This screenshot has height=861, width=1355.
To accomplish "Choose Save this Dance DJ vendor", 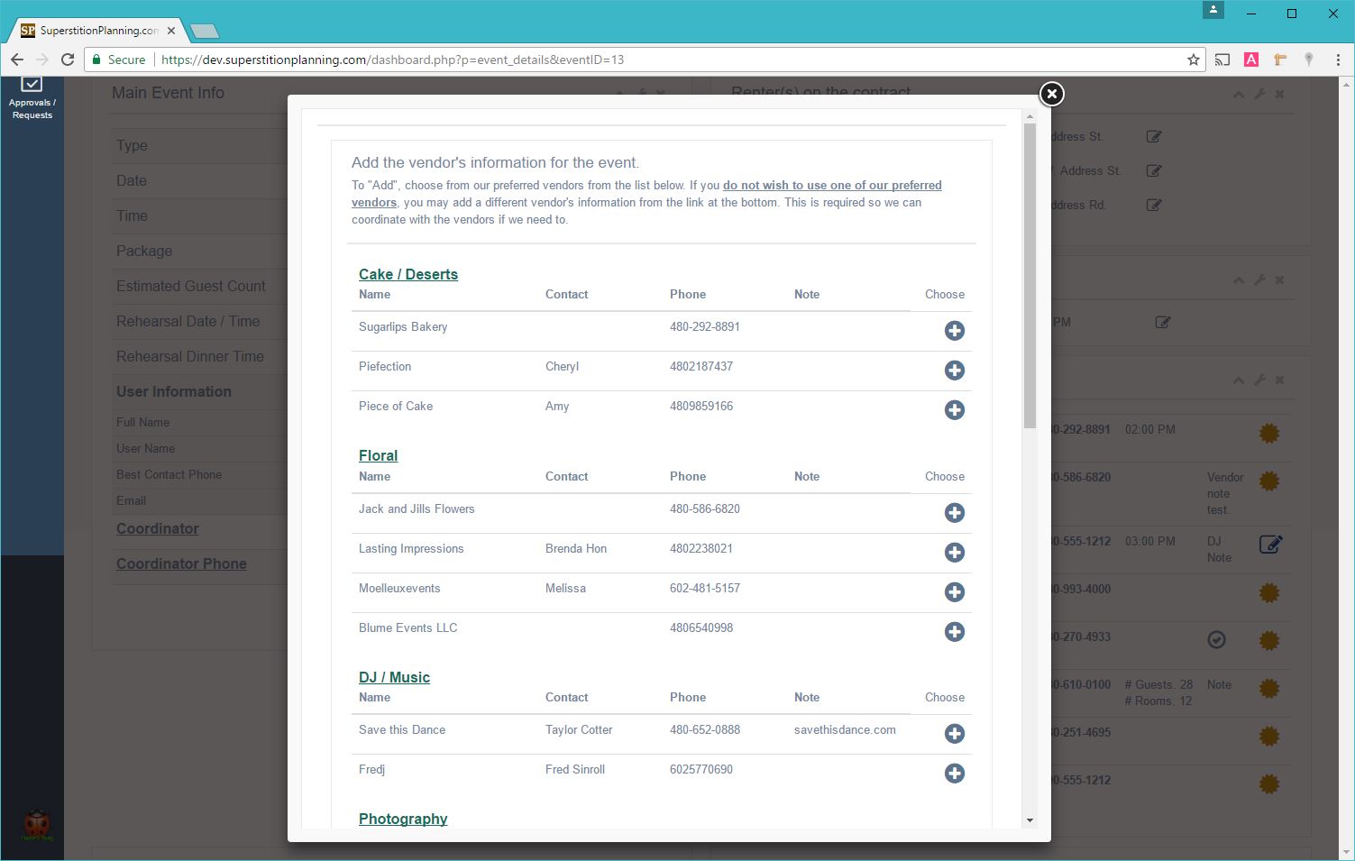I will 954,734.
